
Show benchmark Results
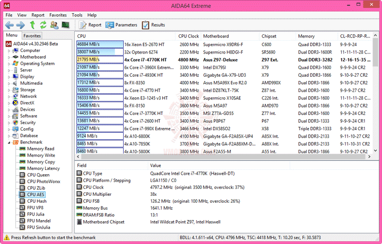point(153,25)
